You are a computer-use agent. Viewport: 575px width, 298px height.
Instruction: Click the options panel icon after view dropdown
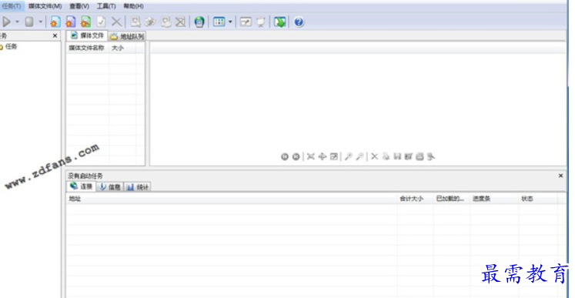point(246,22)
